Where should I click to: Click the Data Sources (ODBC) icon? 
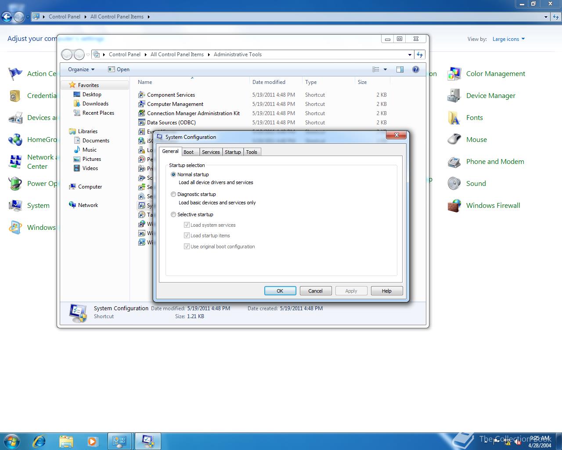tap(141, 123)
